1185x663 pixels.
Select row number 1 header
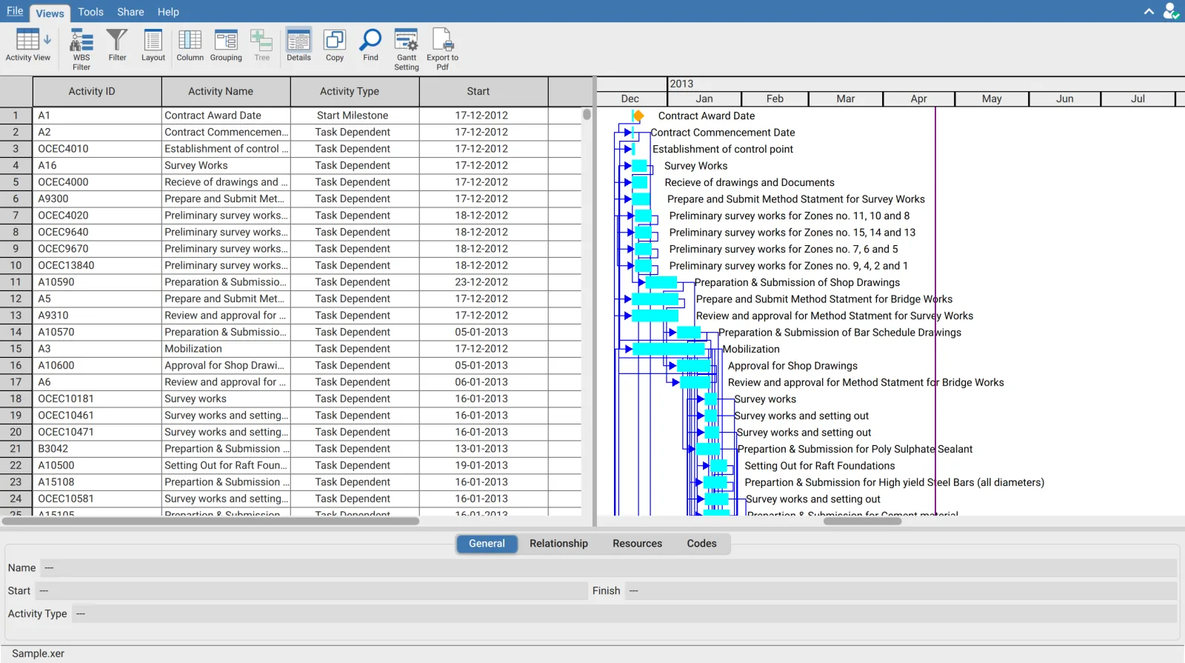click(x=16, y=116)
